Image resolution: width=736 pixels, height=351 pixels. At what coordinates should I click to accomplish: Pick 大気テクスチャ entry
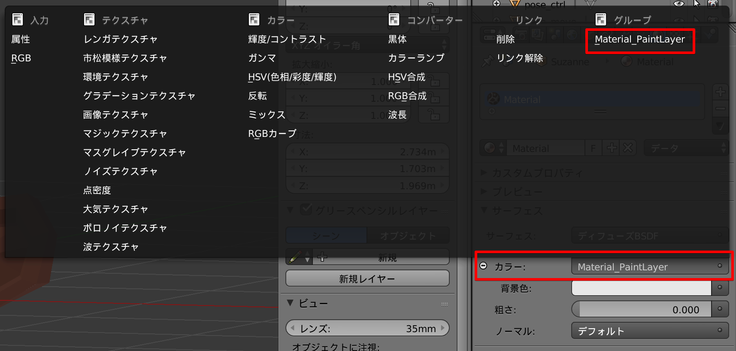(x=115, y=209)
